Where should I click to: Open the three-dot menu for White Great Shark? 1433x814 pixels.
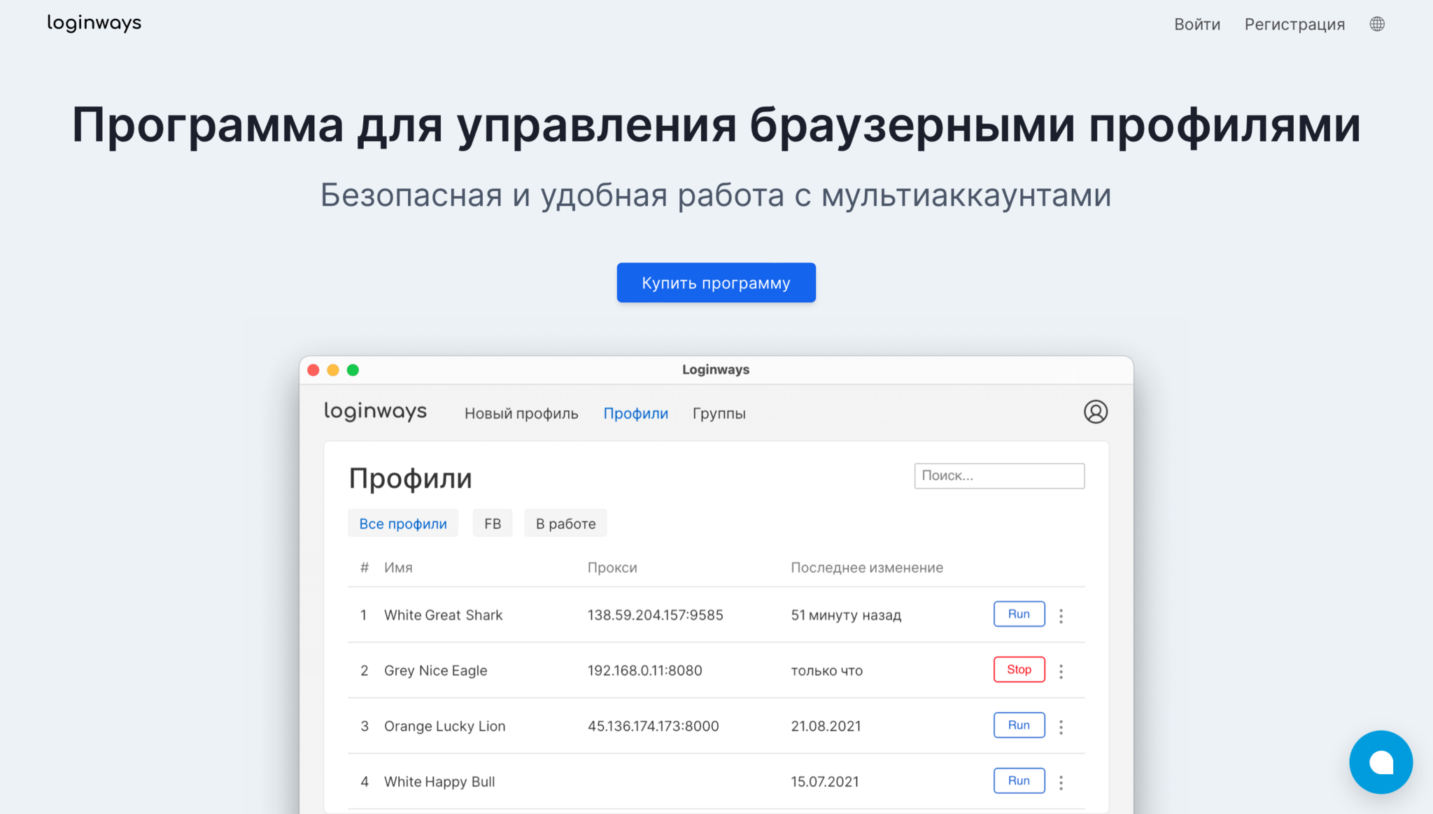(1061, 615)
